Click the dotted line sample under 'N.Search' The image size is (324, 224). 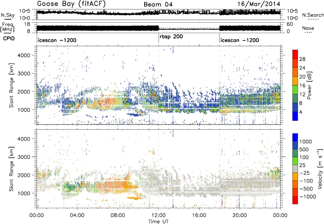(313, 19)
